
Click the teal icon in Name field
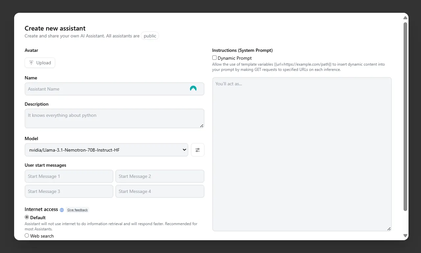tap(193, 89)
